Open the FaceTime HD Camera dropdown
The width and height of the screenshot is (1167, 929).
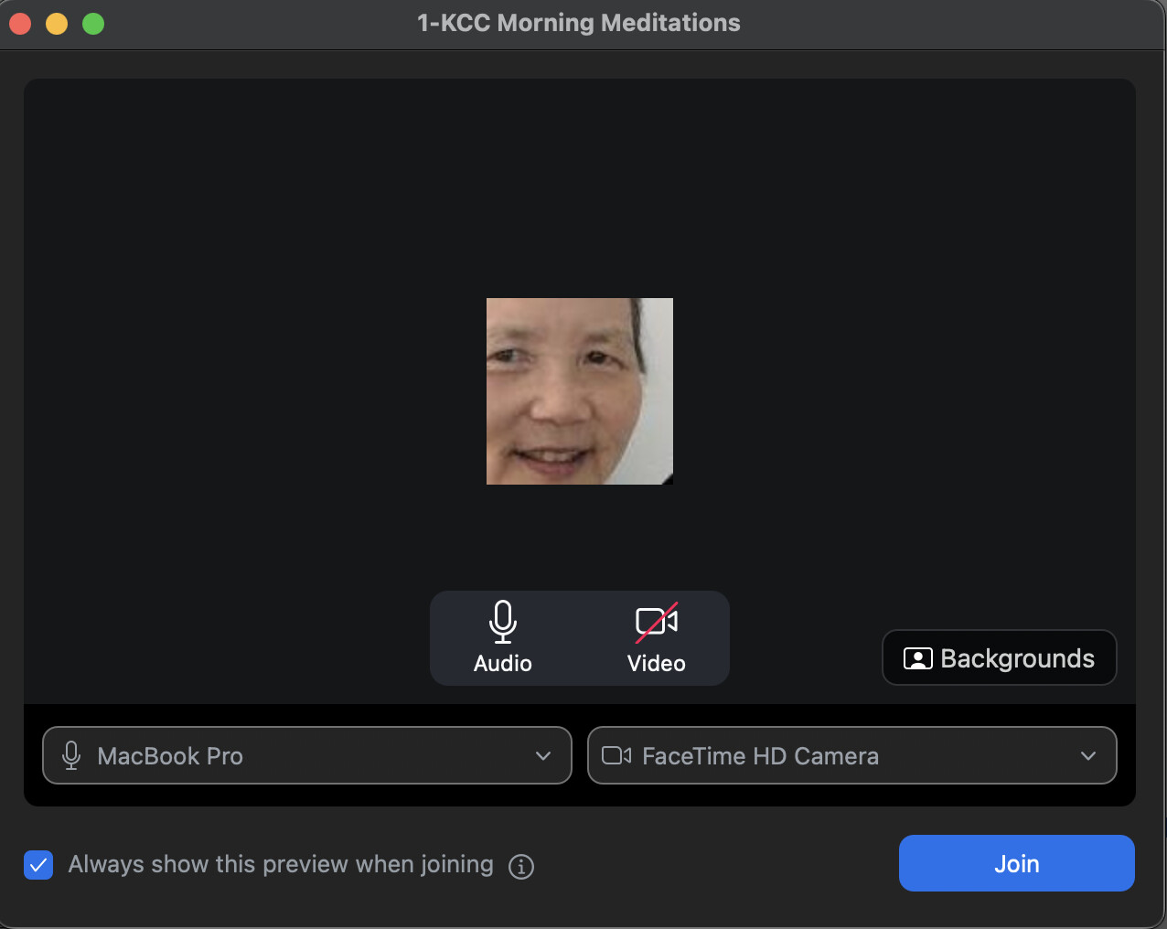point(851,755)
